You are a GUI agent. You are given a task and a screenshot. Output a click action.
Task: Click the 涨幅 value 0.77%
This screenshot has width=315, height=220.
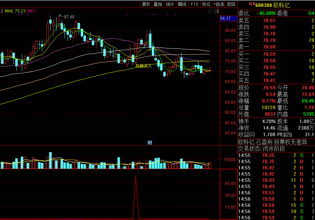point(269,101)
